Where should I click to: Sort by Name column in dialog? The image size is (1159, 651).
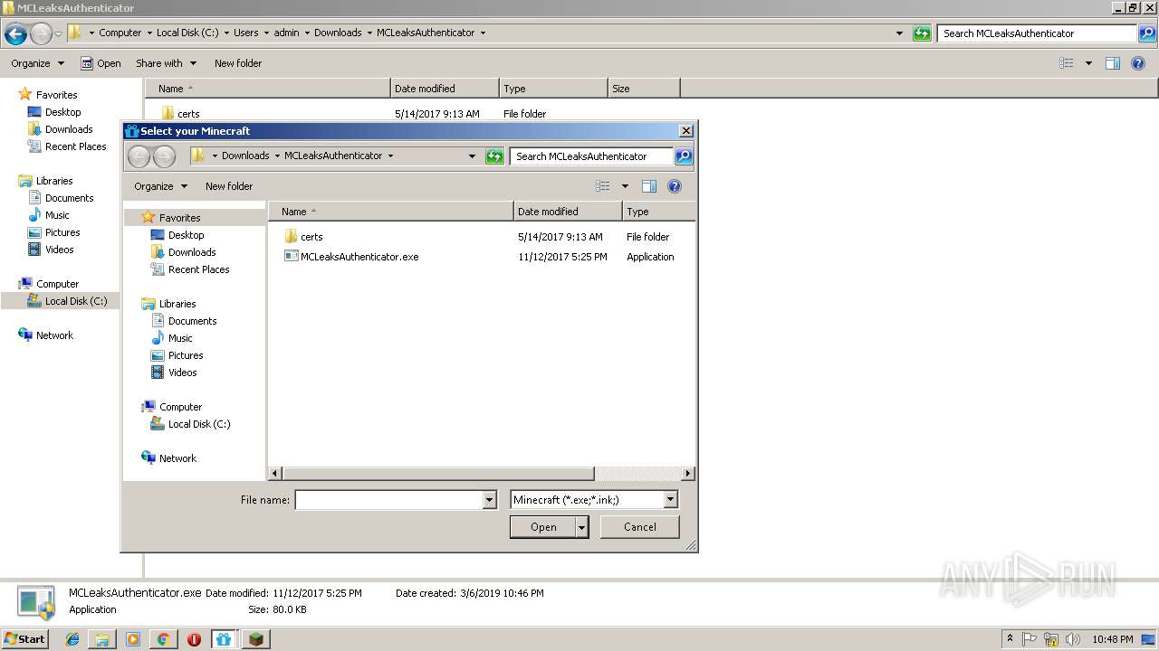pyautogui.click(x=390, y=212)
